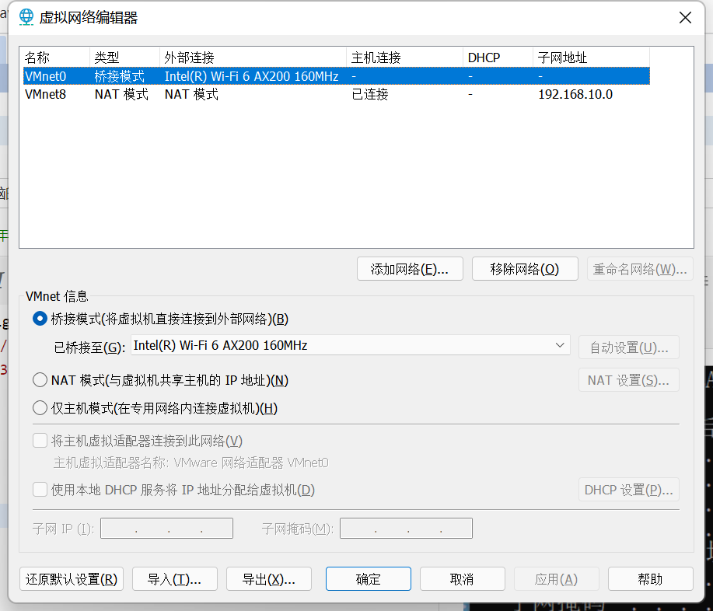Click the 添加网络(E)... button

[410, 269]
